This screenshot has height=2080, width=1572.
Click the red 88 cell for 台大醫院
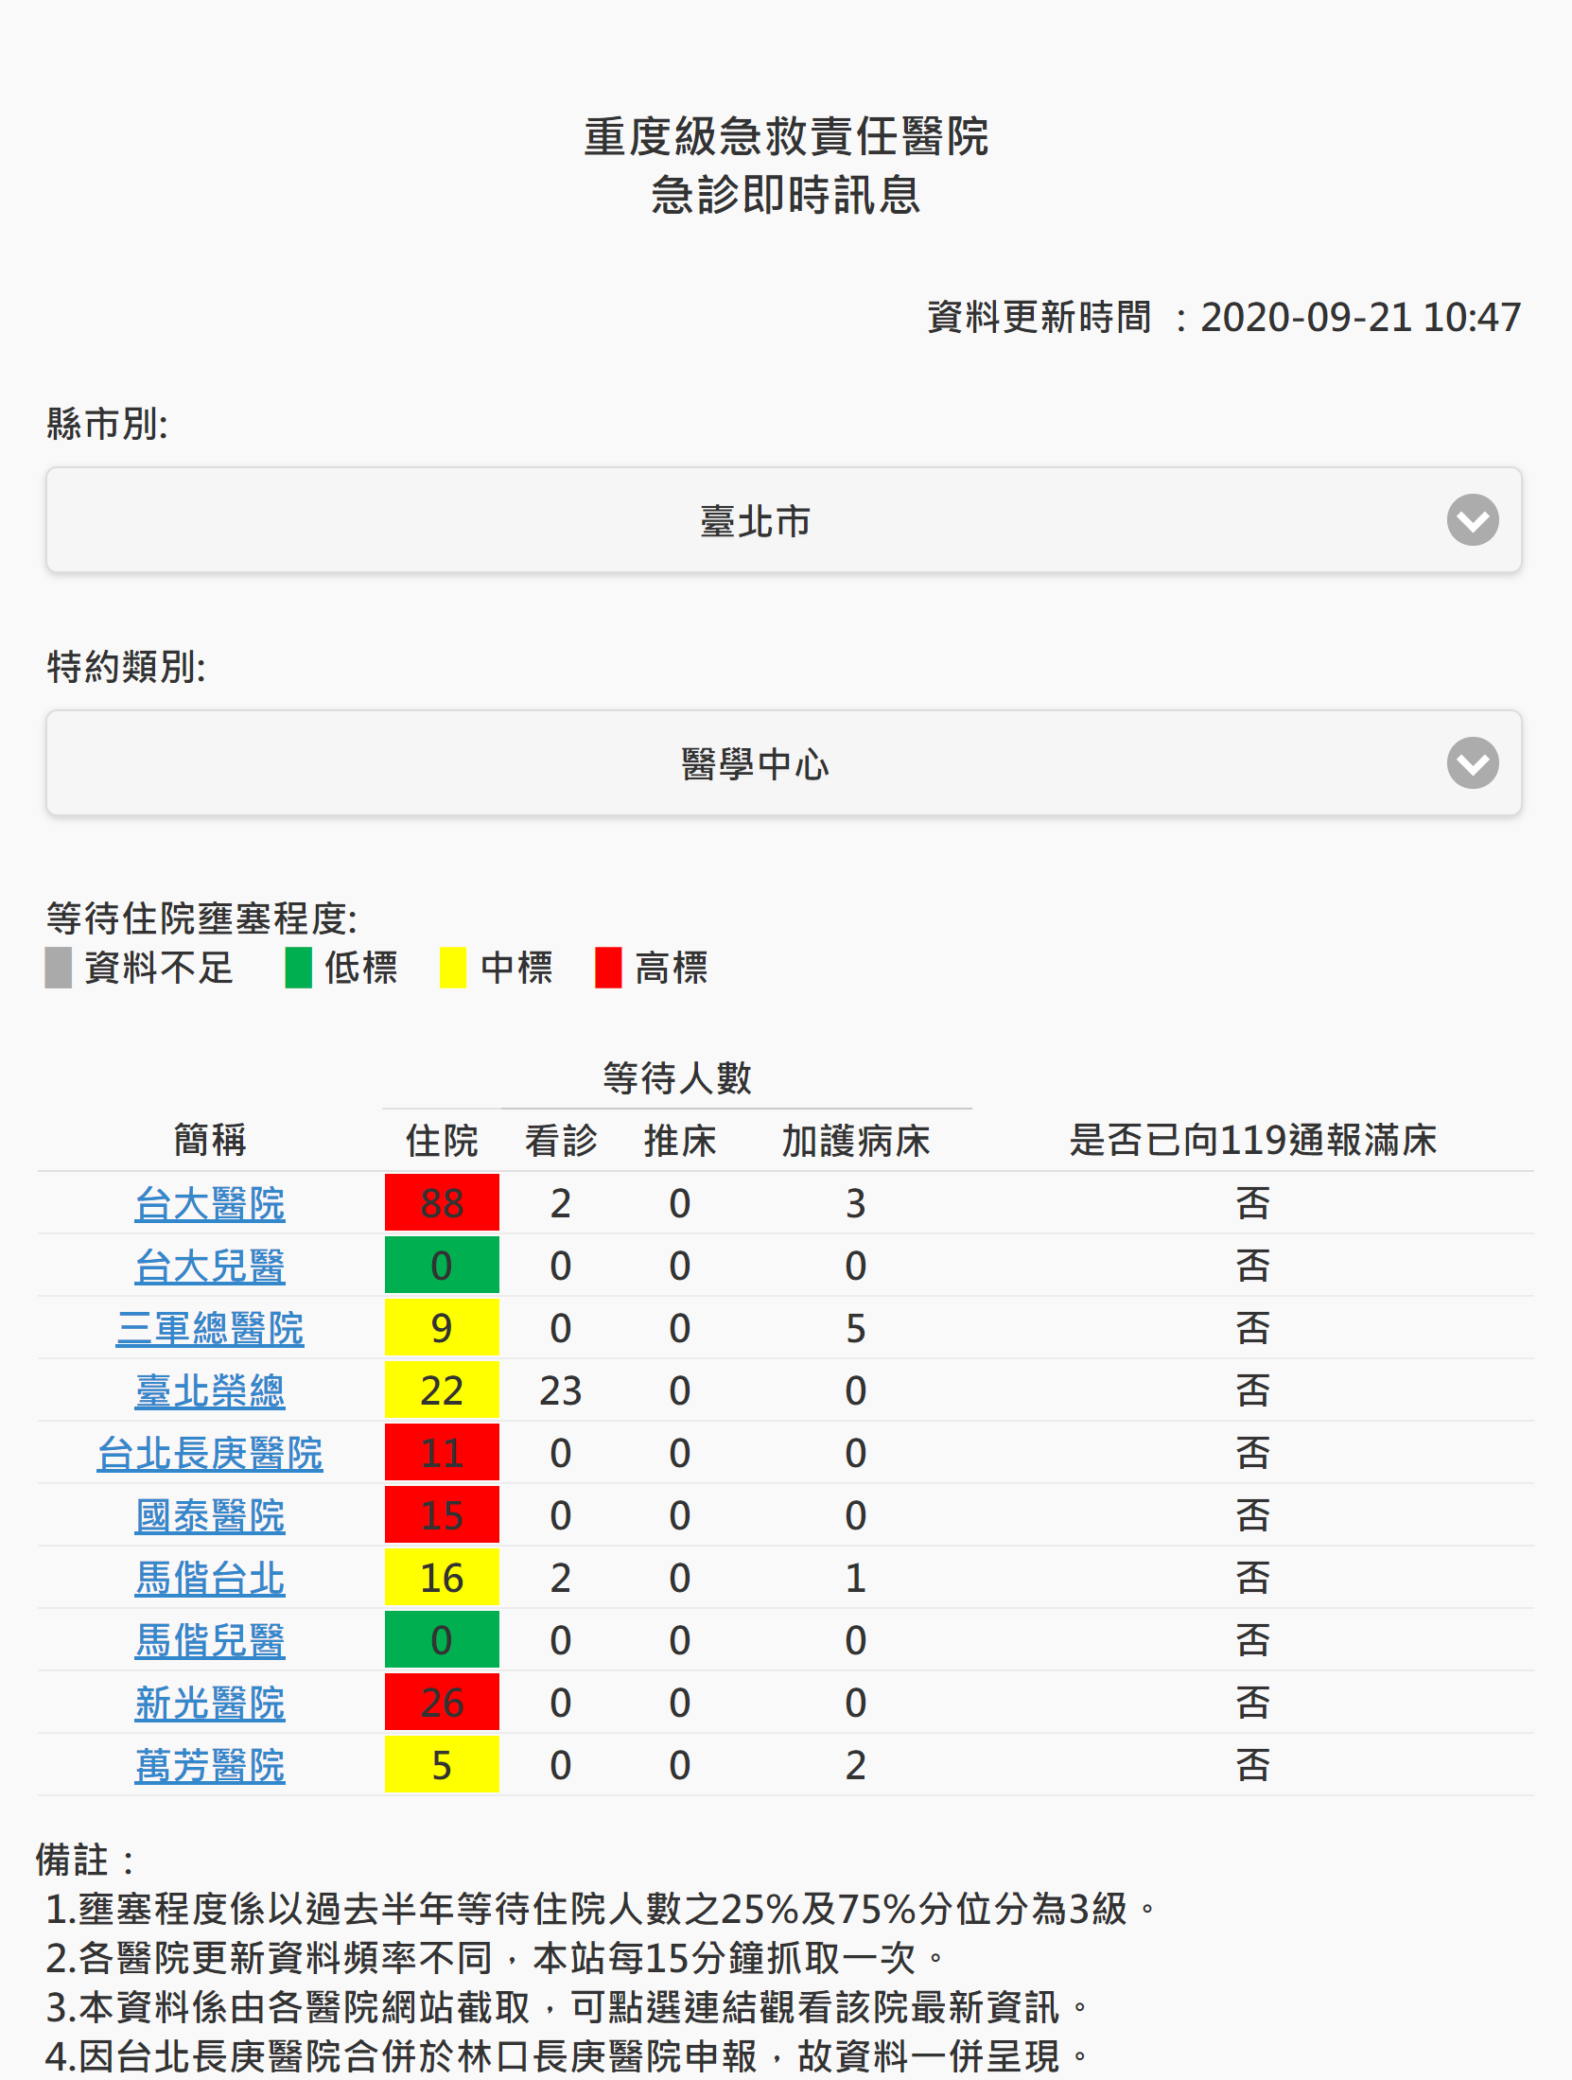tap(442, 1203)
